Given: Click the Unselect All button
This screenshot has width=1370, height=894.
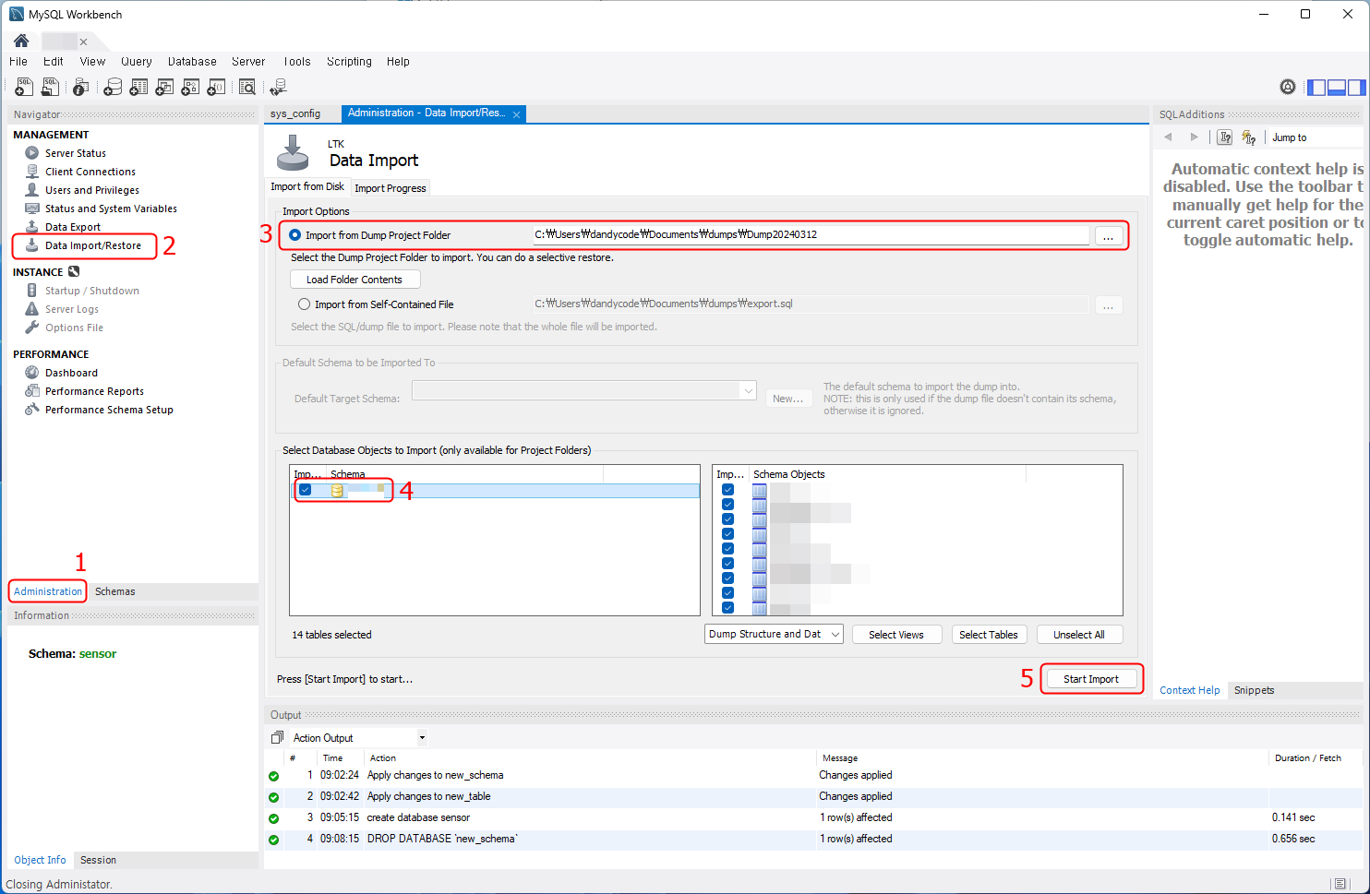Looking at the screenshot, I should (x=1079, y=635).
